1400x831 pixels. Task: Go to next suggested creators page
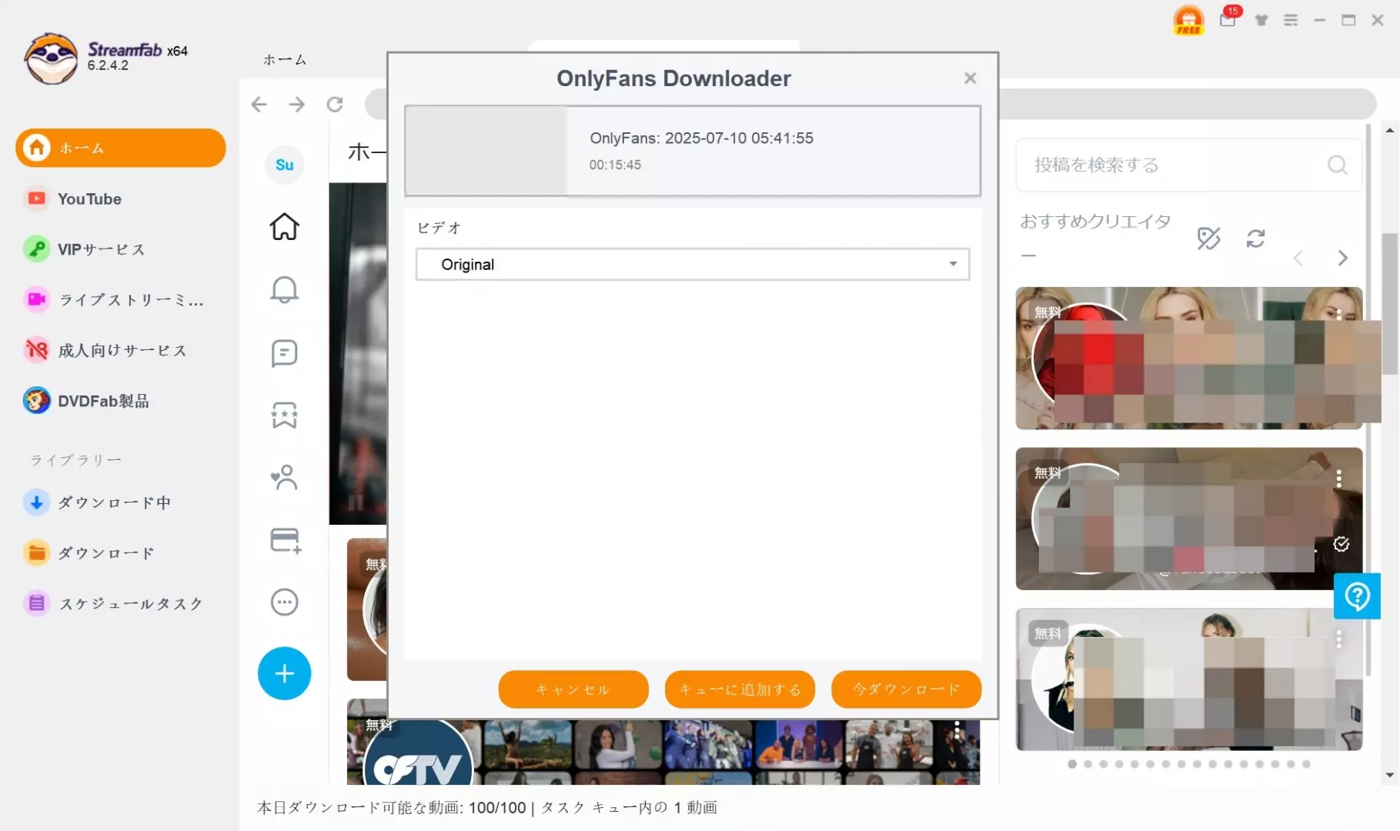pos(1342,258)
